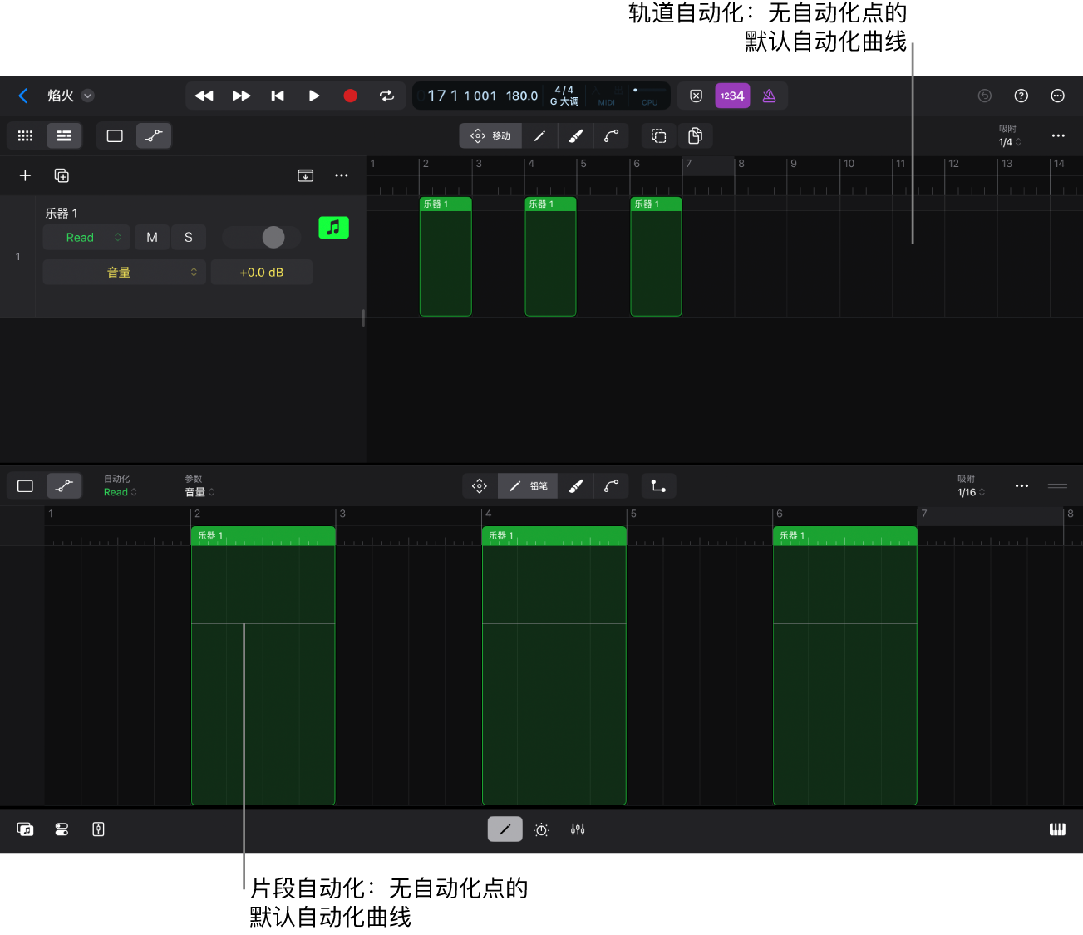Image resolution: width=1083 pixels, height=935 pixels.
Task: Start playback with the Play button
Action: pos(314,96)
